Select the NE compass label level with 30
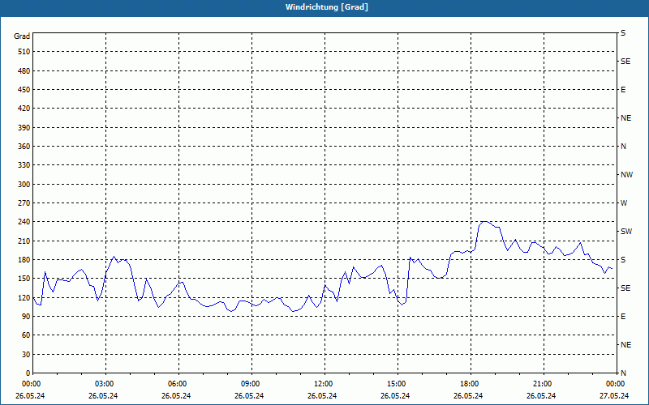The height and width of the screenshot is (405, 649). (625, 345)
